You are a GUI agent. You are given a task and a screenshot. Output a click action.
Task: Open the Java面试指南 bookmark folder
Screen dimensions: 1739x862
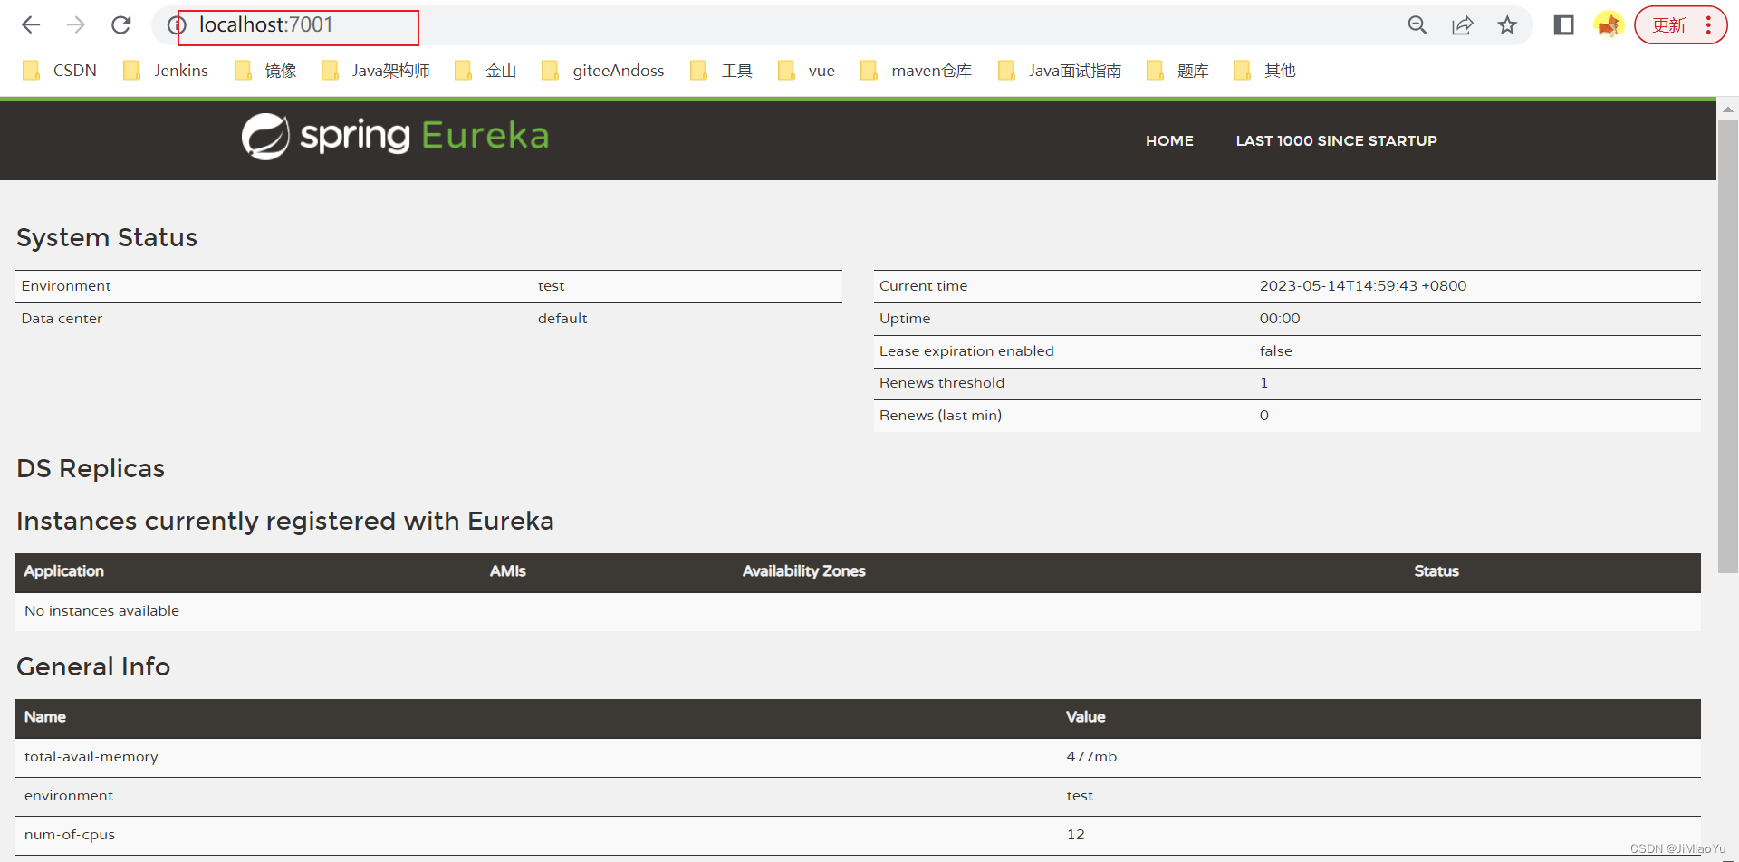(x=1060, y=71)
